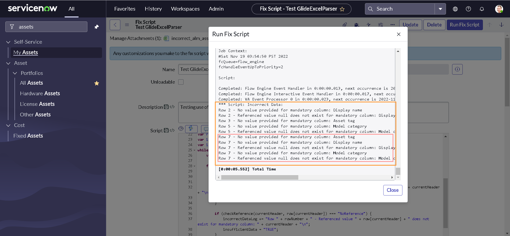
Task: Open All Assets module
Action: (x=31, y=83)
